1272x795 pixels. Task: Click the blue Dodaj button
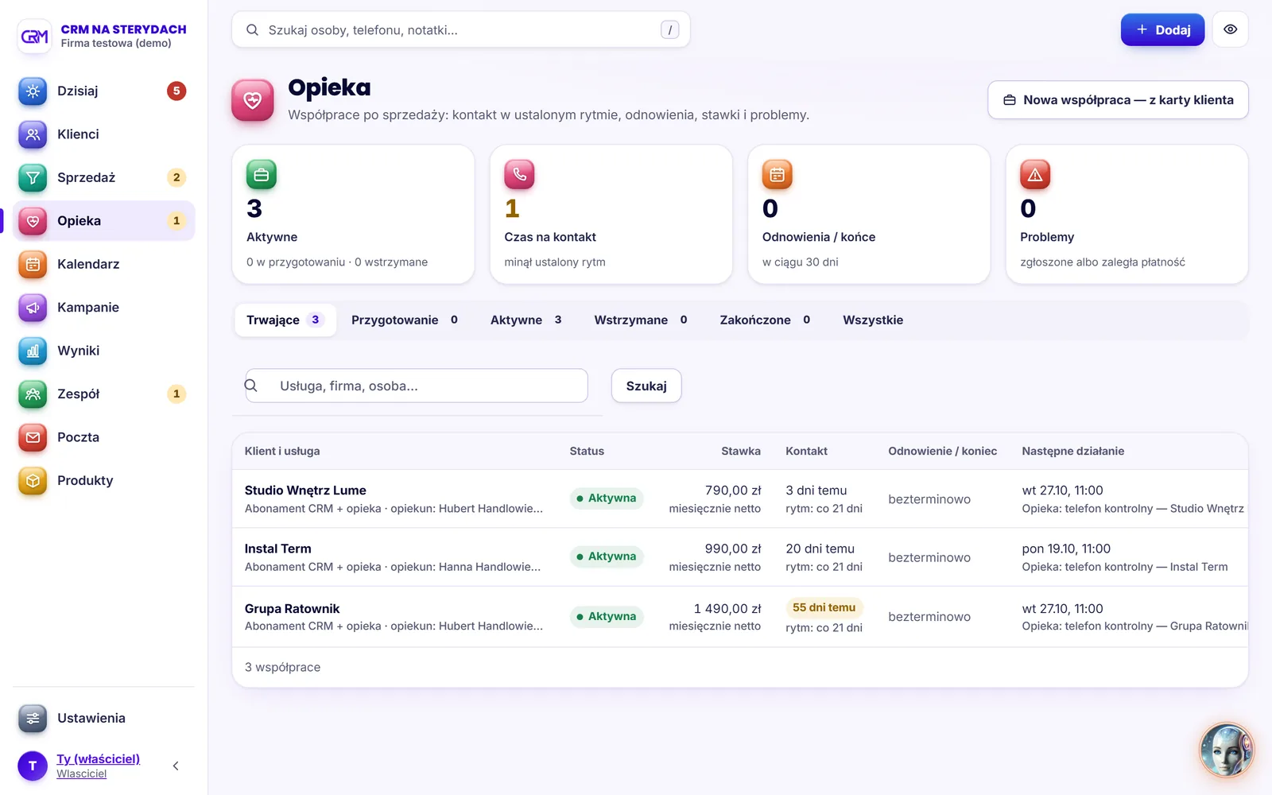click(1162, 29)
